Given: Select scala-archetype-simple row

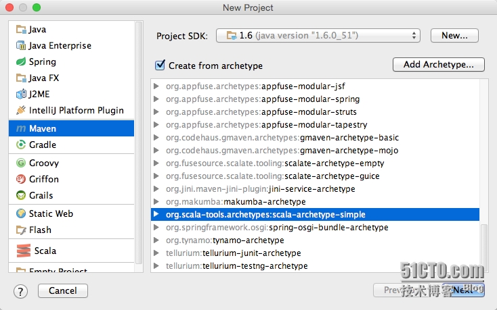Looking at the screenshot, I should point(315,214).
